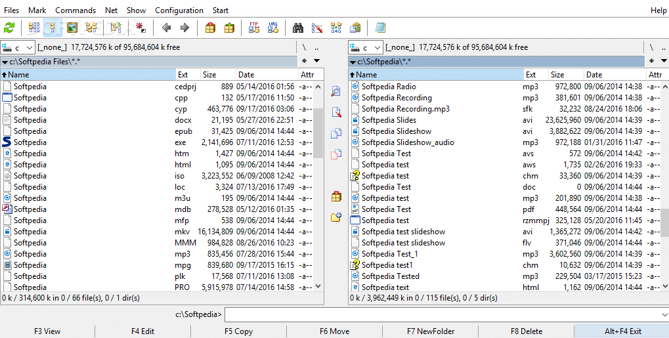Click the Pack files gift-box icon in middle strip

coord(336,196)
